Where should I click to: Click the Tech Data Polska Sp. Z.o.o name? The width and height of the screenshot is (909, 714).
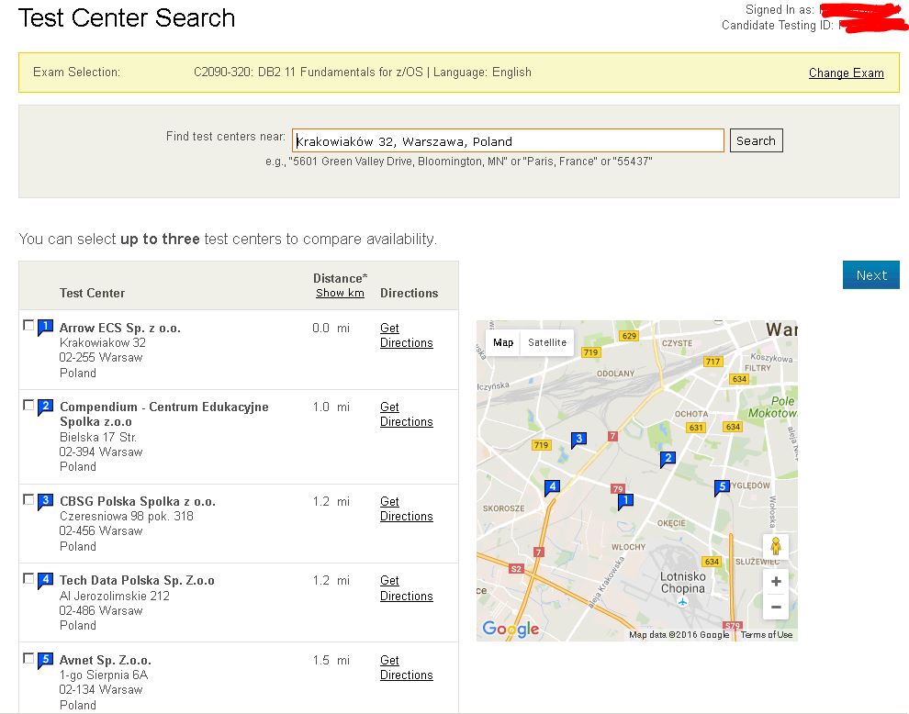137,581
